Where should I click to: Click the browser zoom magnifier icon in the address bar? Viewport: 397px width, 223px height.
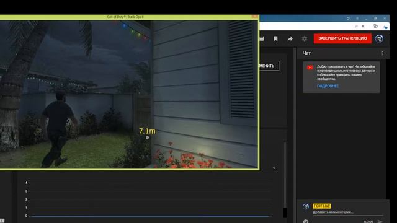(x=356, y=26)
